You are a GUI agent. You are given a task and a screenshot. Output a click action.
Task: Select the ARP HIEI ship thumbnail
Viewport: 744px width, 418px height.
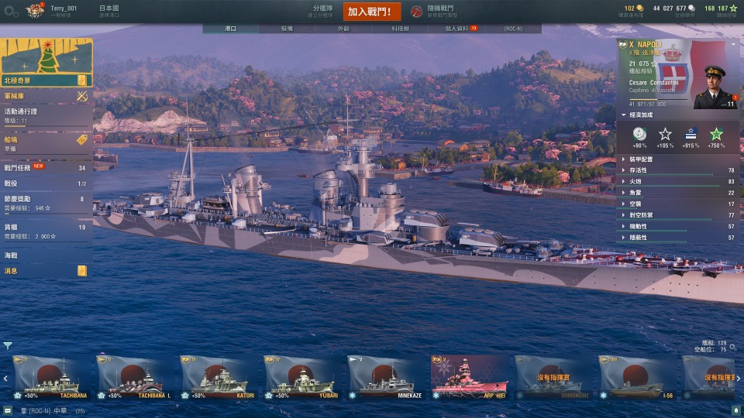[470, 377]
